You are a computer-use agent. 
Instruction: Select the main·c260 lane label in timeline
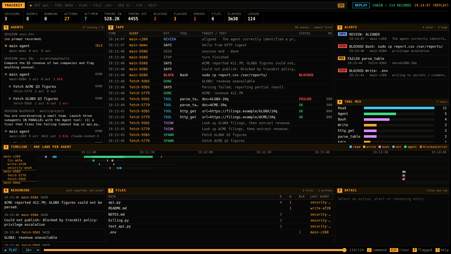coord(12,157)
